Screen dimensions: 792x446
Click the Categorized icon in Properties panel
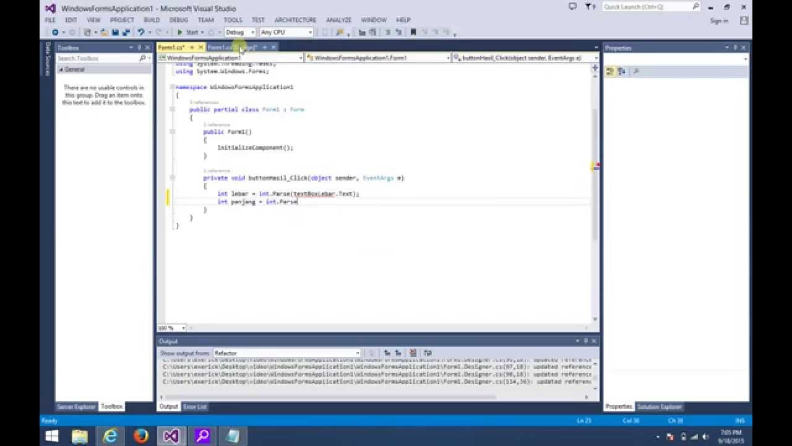point(610,72)
